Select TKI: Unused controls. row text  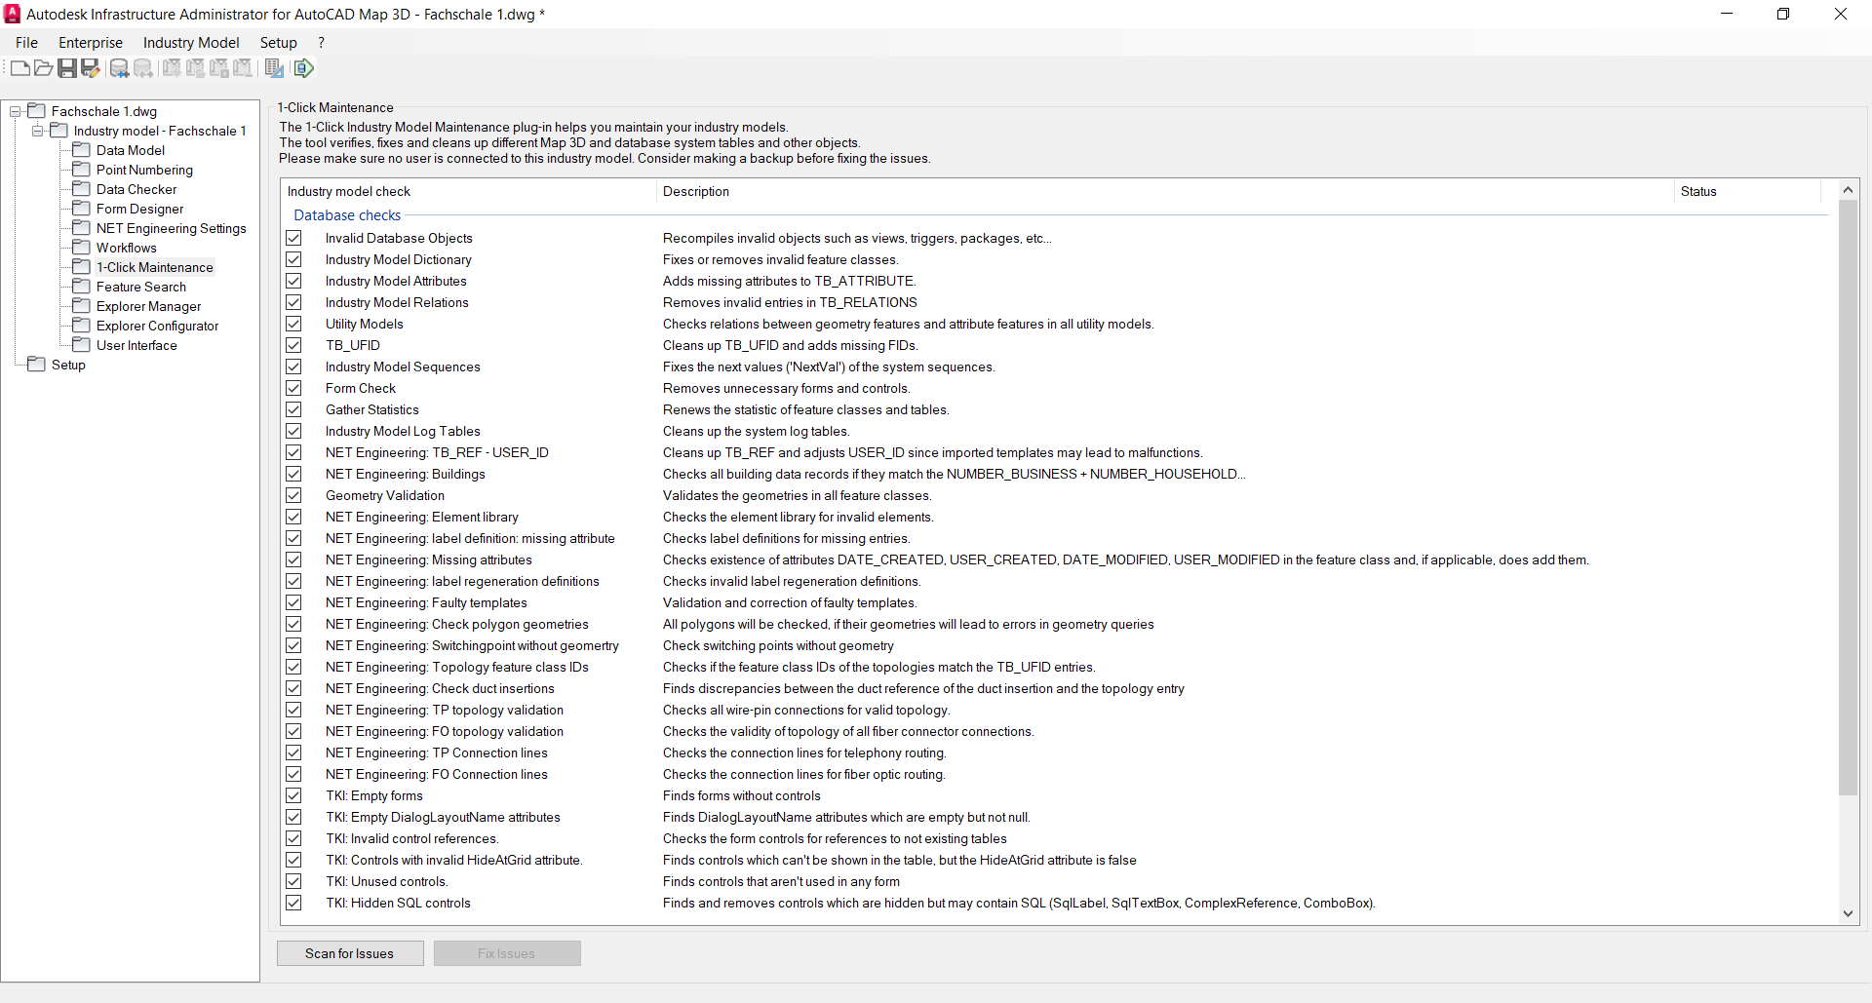click(386, 881)
